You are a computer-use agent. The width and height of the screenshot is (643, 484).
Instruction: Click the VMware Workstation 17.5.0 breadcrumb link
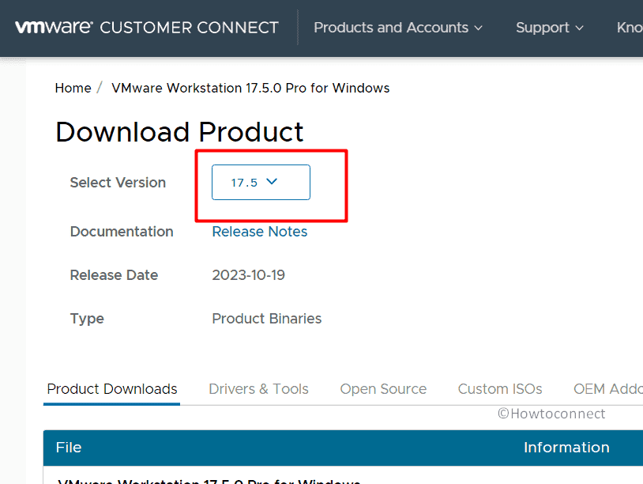coord(251,88)
